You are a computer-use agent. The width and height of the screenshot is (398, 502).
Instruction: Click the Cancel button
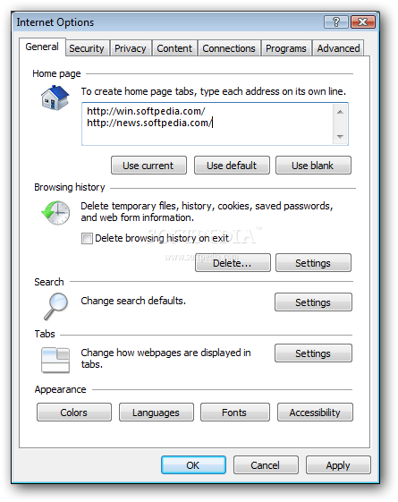tap(266, 465)
